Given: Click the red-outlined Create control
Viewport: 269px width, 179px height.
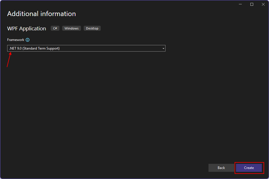Looking at the screenshot, I should point(249,168).
